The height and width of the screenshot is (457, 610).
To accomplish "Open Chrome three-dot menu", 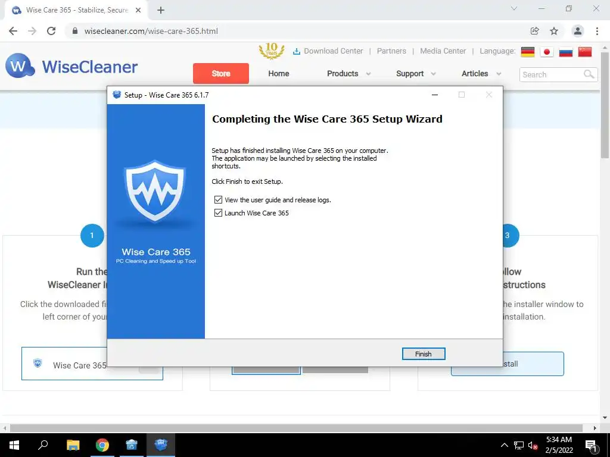I will click(x=597, y=31).
